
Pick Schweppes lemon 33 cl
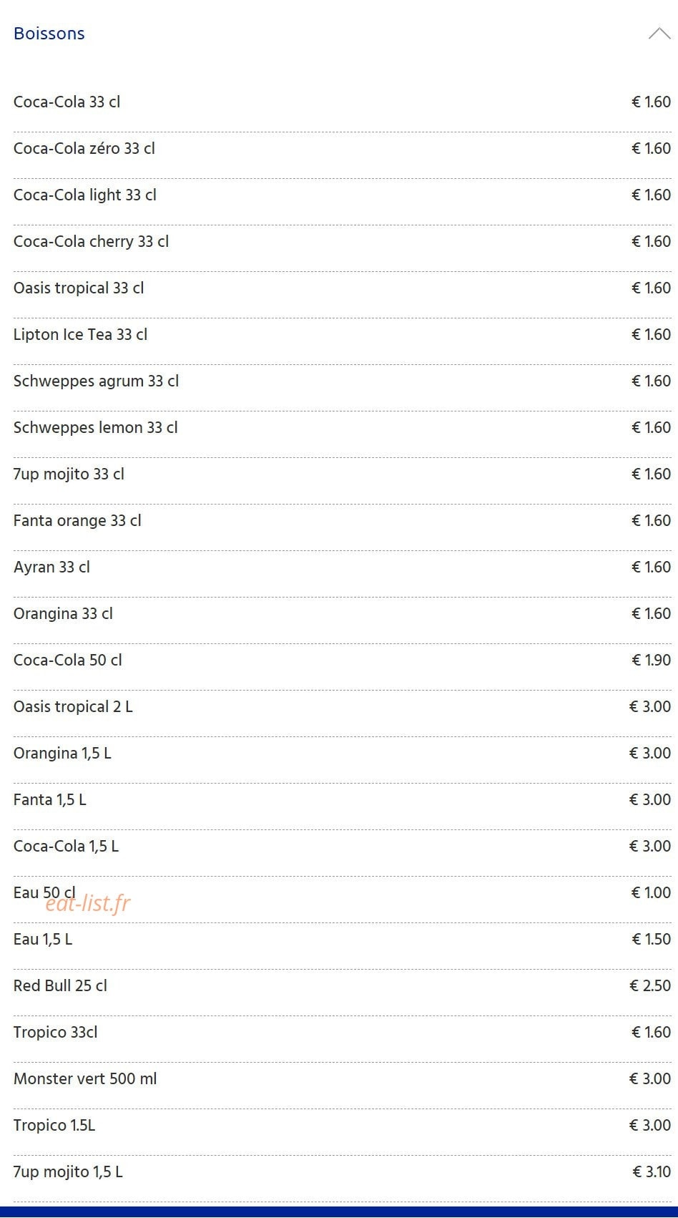[x=342, y=428]
